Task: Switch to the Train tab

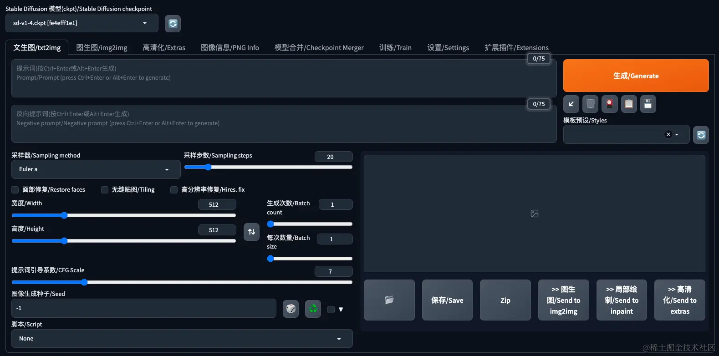Action: [395, 47]
